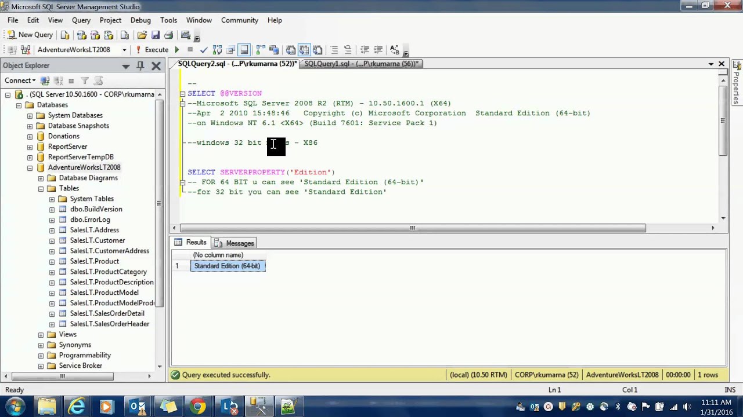Open Outlook from the taskbar

click(x=138, y=406)
